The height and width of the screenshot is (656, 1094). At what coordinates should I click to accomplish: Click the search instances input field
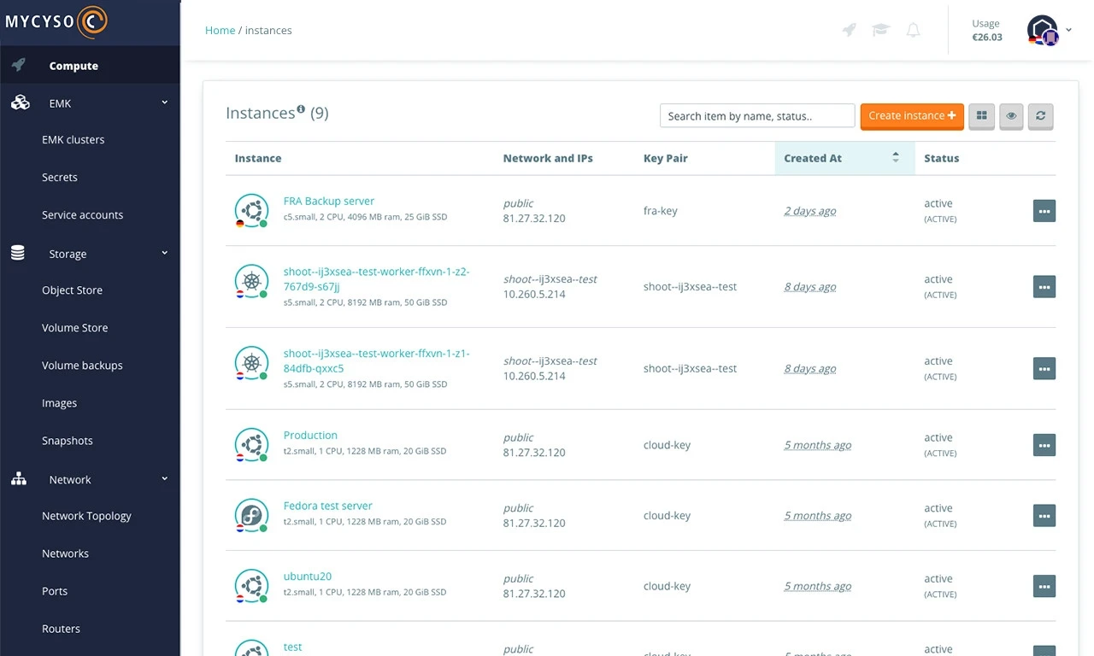tap(756, 115)
